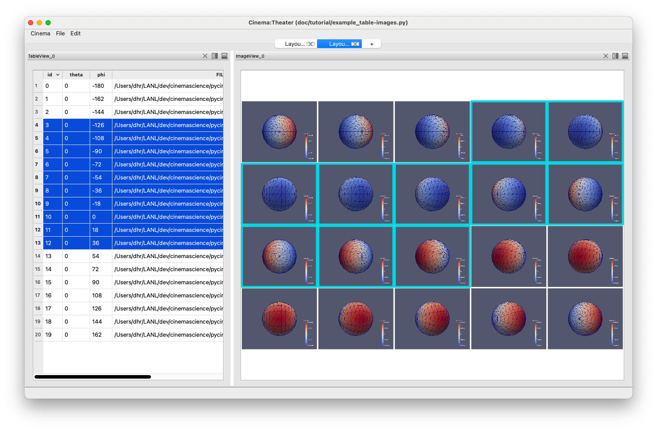The width and height of the screenshot is (657, 431).
Task: Click row header number 1
Action: (38, 86)
